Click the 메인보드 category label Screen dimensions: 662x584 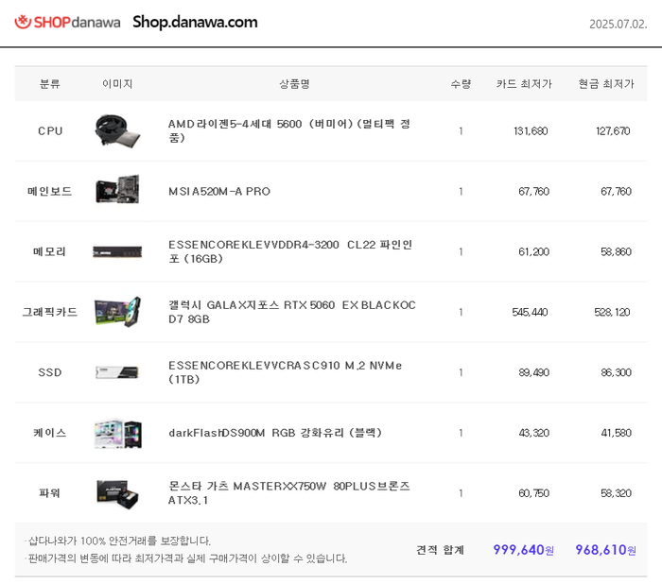pos(50,191)
